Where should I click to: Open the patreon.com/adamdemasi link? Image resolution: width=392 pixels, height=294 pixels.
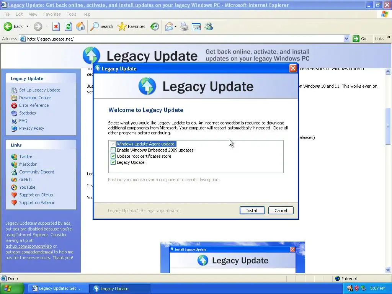coord(29,252)
